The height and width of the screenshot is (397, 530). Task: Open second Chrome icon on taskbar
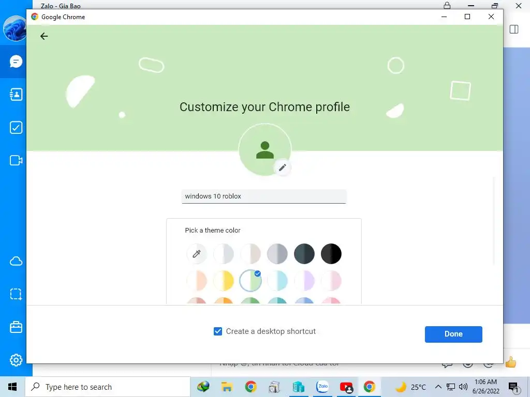tap(369, 387)
